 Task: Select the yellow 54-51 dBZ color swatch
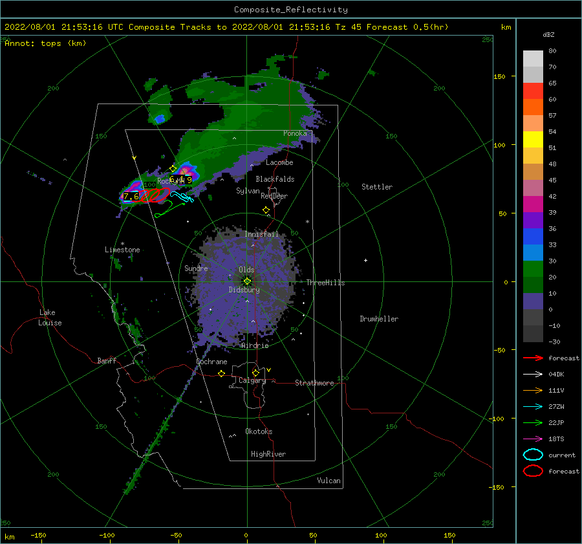(x=533, y=140)
